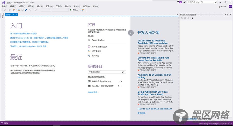The image size is (233, 126).
Task: Select the Windows 控制台应用程序 C++ template
Action: click(x=105, y=86)
